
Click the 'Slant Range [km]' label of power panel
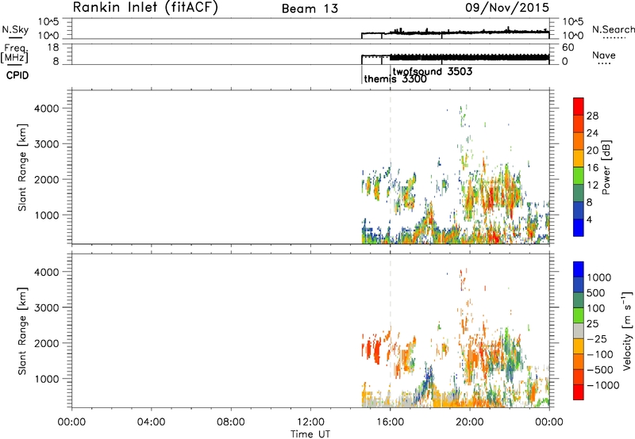click(x=22, y=167)
